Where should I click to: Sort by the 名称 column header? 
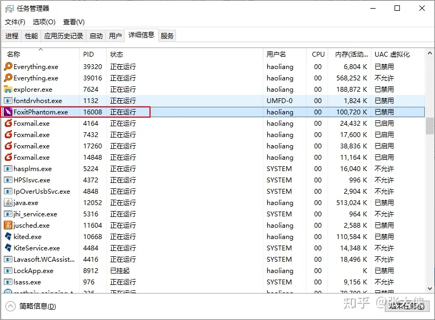click(x=41, y=54)
